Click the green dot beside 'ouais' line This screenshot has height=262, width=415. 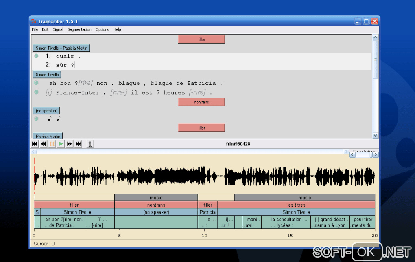click(36, 56)
